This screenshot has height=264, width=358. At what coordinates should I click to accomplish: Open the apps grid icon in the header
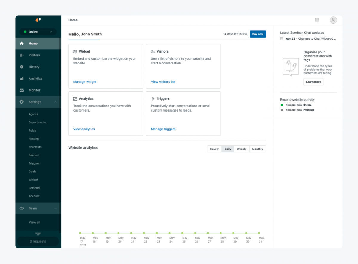(317, 20)
